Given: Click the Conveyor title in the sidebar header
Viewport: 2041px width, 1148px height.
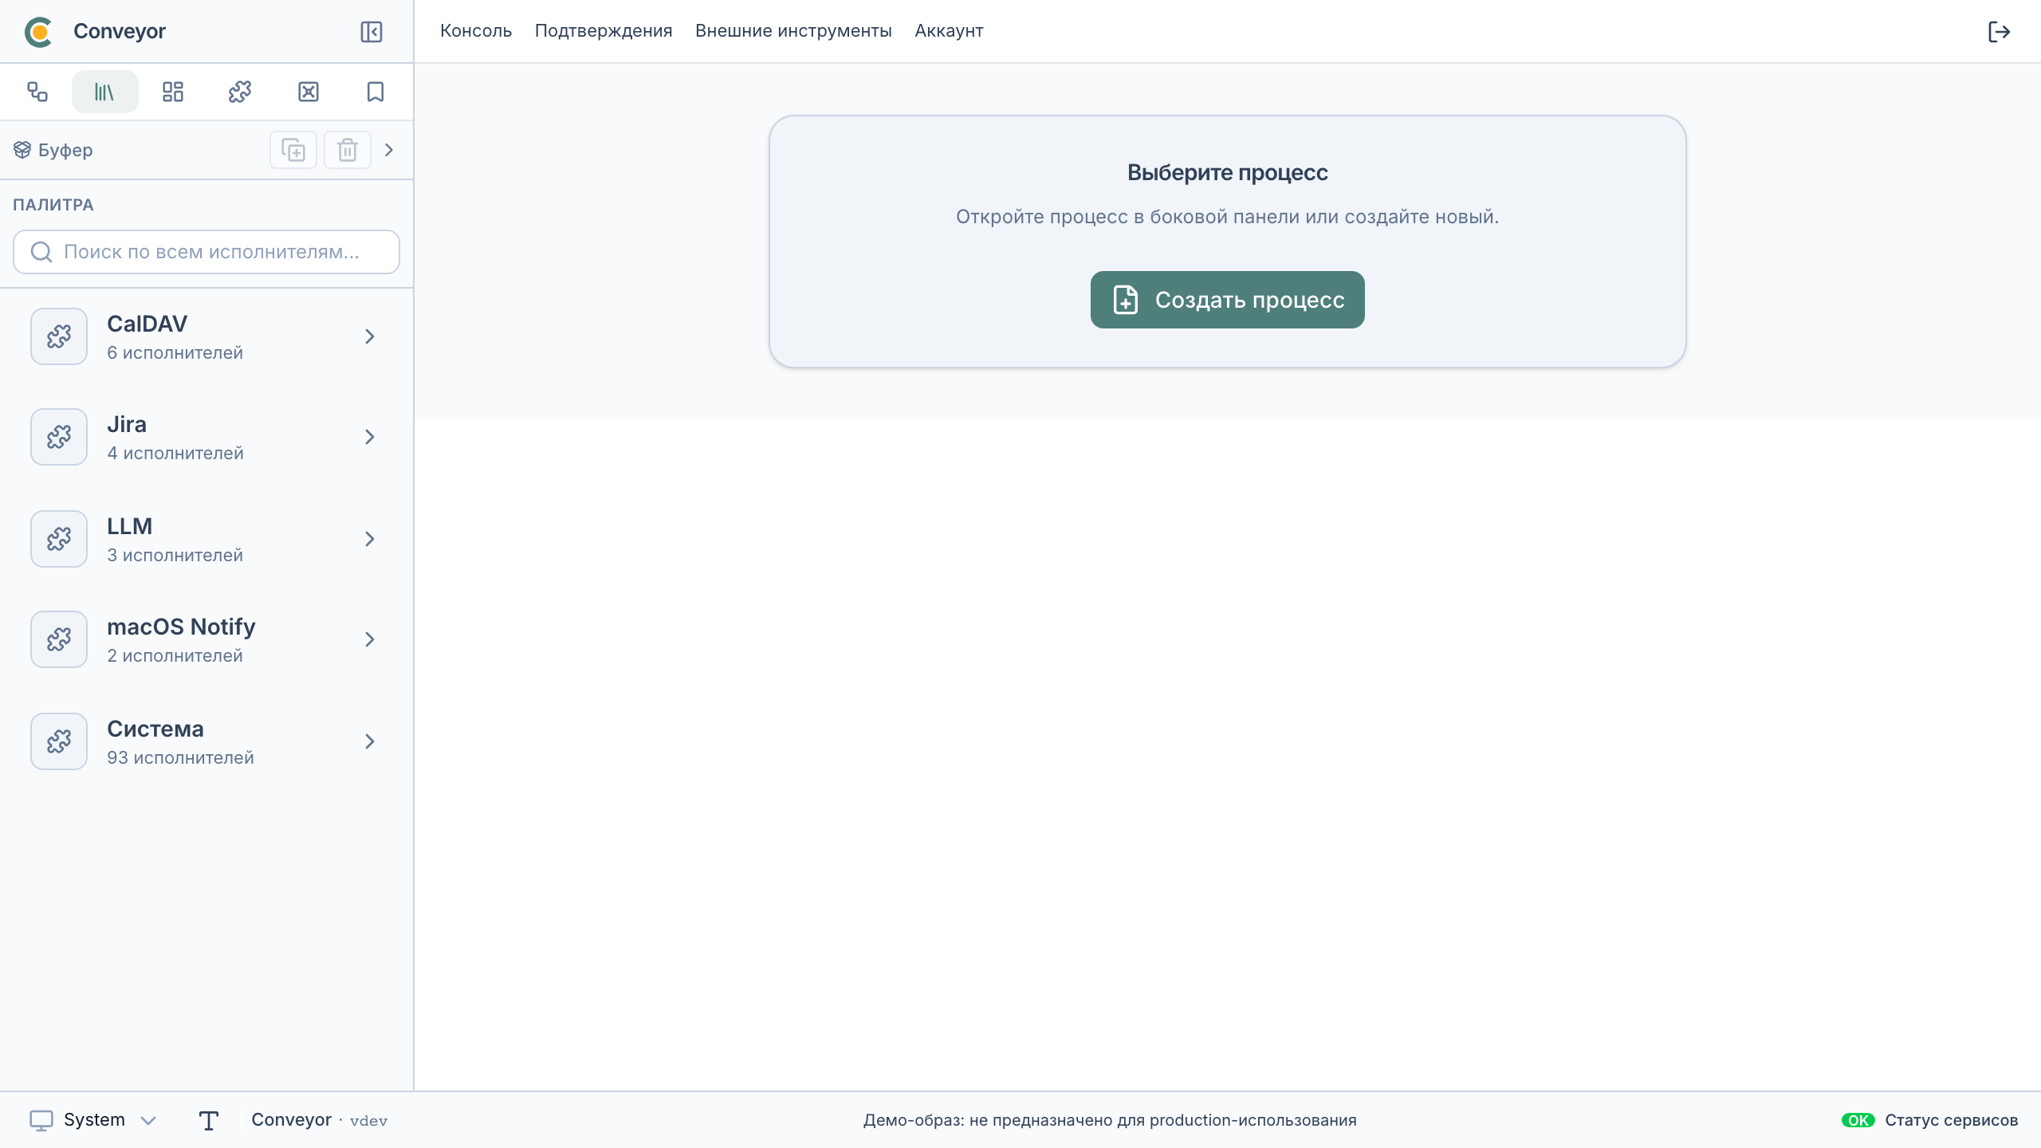Looking at the screenshot, I should [120, 31].
